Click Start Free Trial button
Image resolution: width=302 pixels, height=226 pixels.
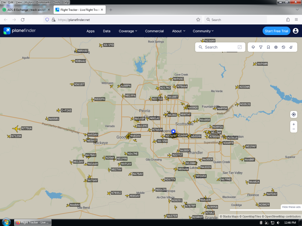pyautogui.click(x=276, y=31)
